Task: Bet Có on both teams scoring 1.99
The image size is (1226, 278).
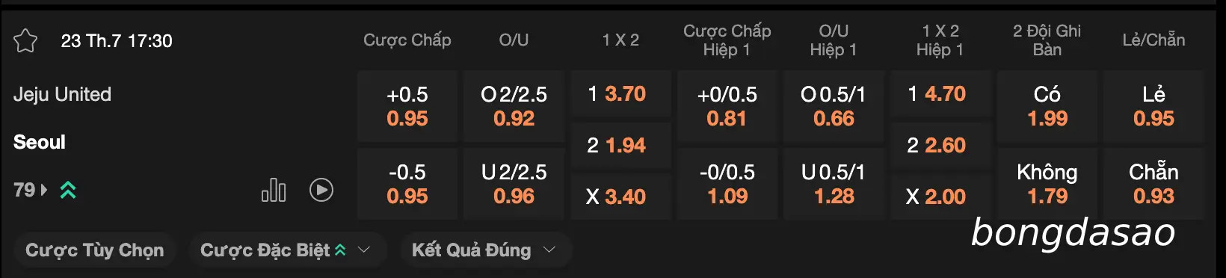Action: 1047,106
